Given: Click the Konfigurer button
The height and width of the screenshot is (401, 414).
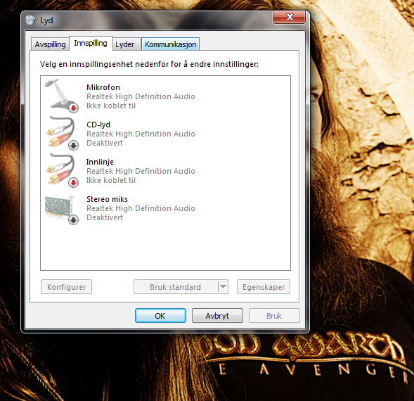Looking at the screenshot, I should [67, 287].
